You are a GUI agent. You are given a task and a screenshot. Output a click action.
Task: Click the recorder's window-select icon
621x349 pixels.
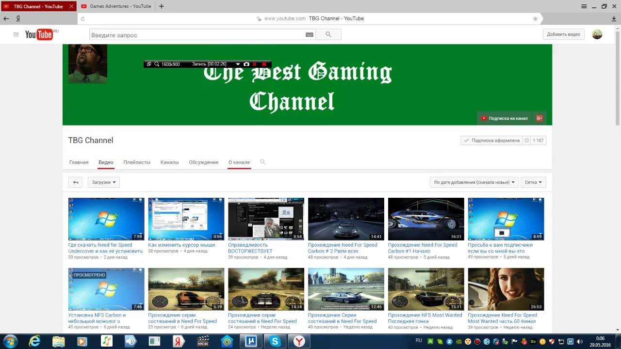[x=149, y=64]
